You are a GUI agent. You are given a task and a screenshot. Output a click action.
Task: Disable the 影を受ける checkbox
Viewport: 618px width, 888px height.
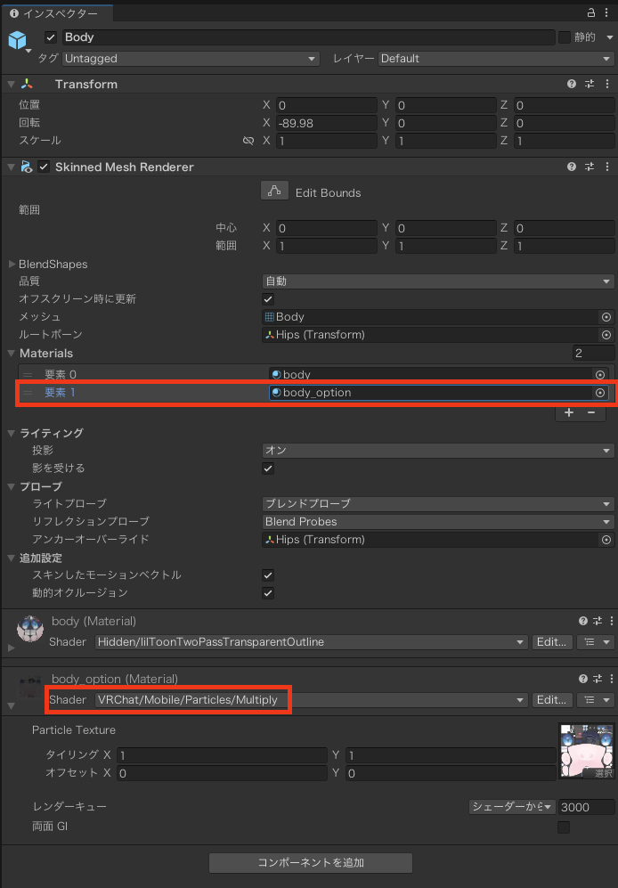(x=268, y=468)
